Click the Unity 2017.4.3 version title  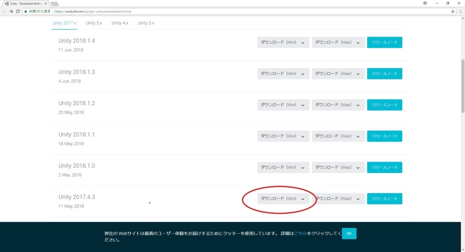click(x=76, y=197)
